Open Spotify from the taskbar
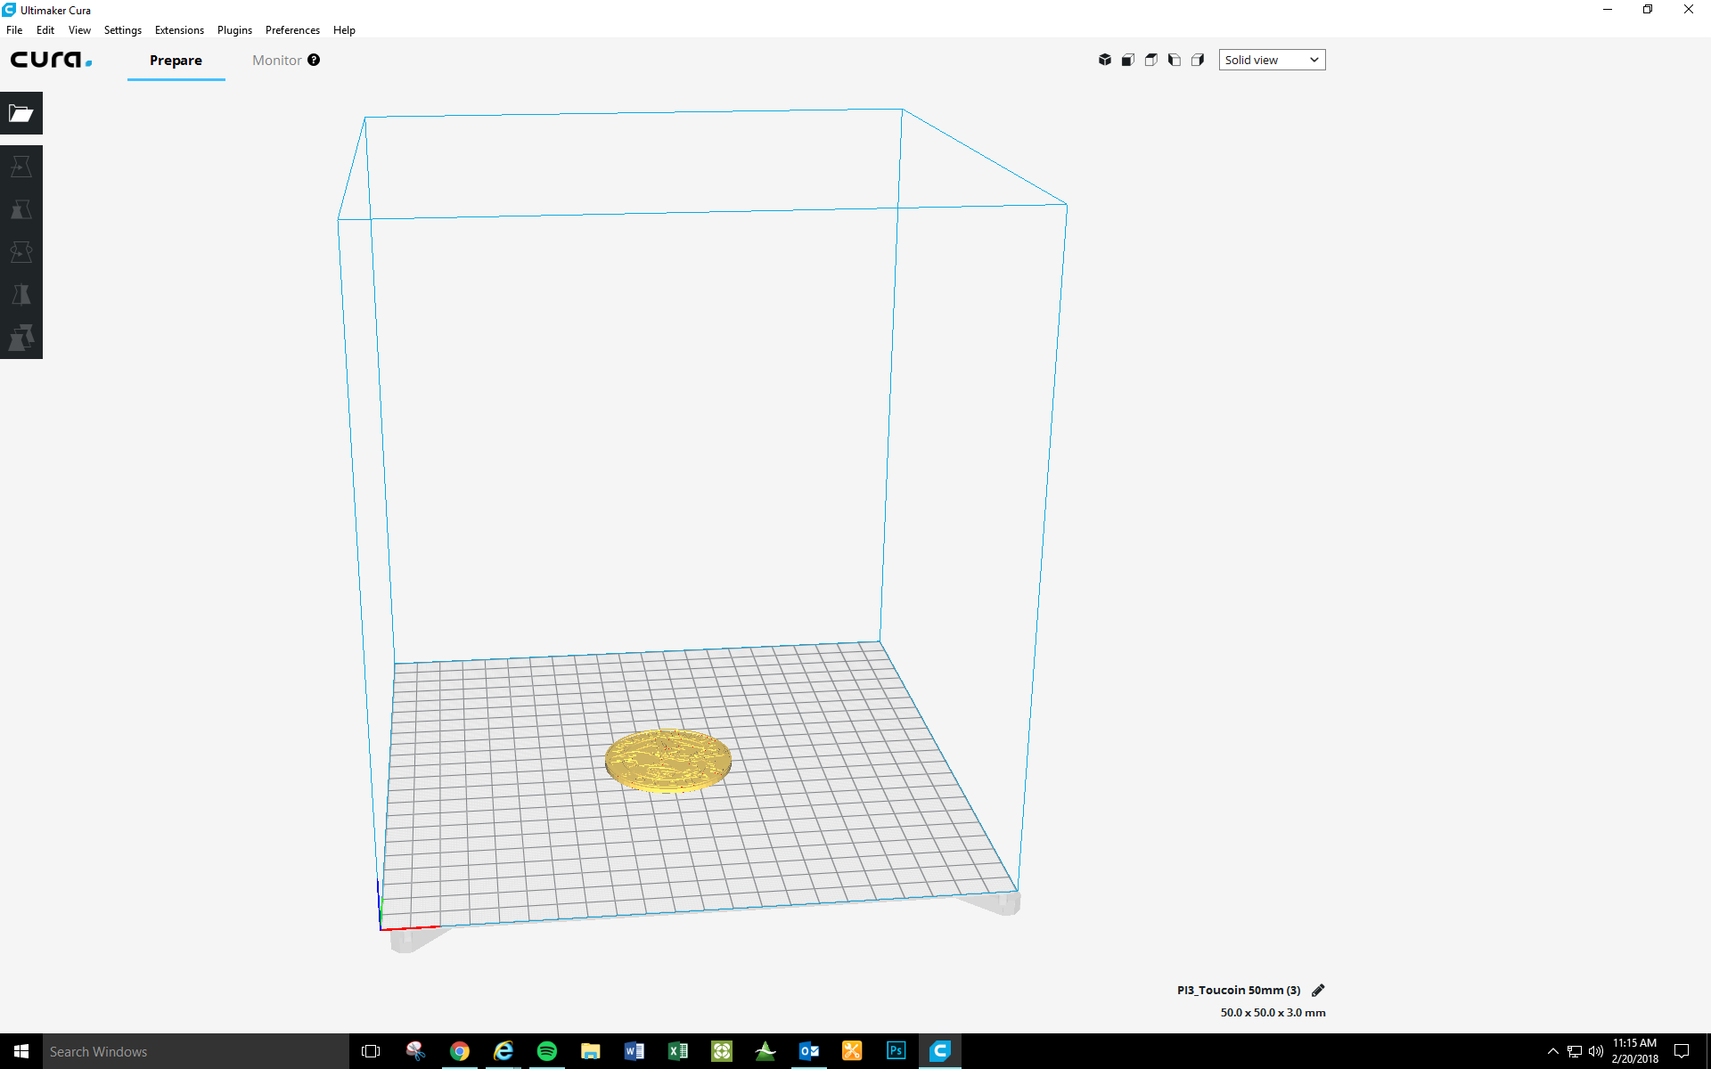The width and height of the screenshot is (1711, 1069). coord(546,1051)
